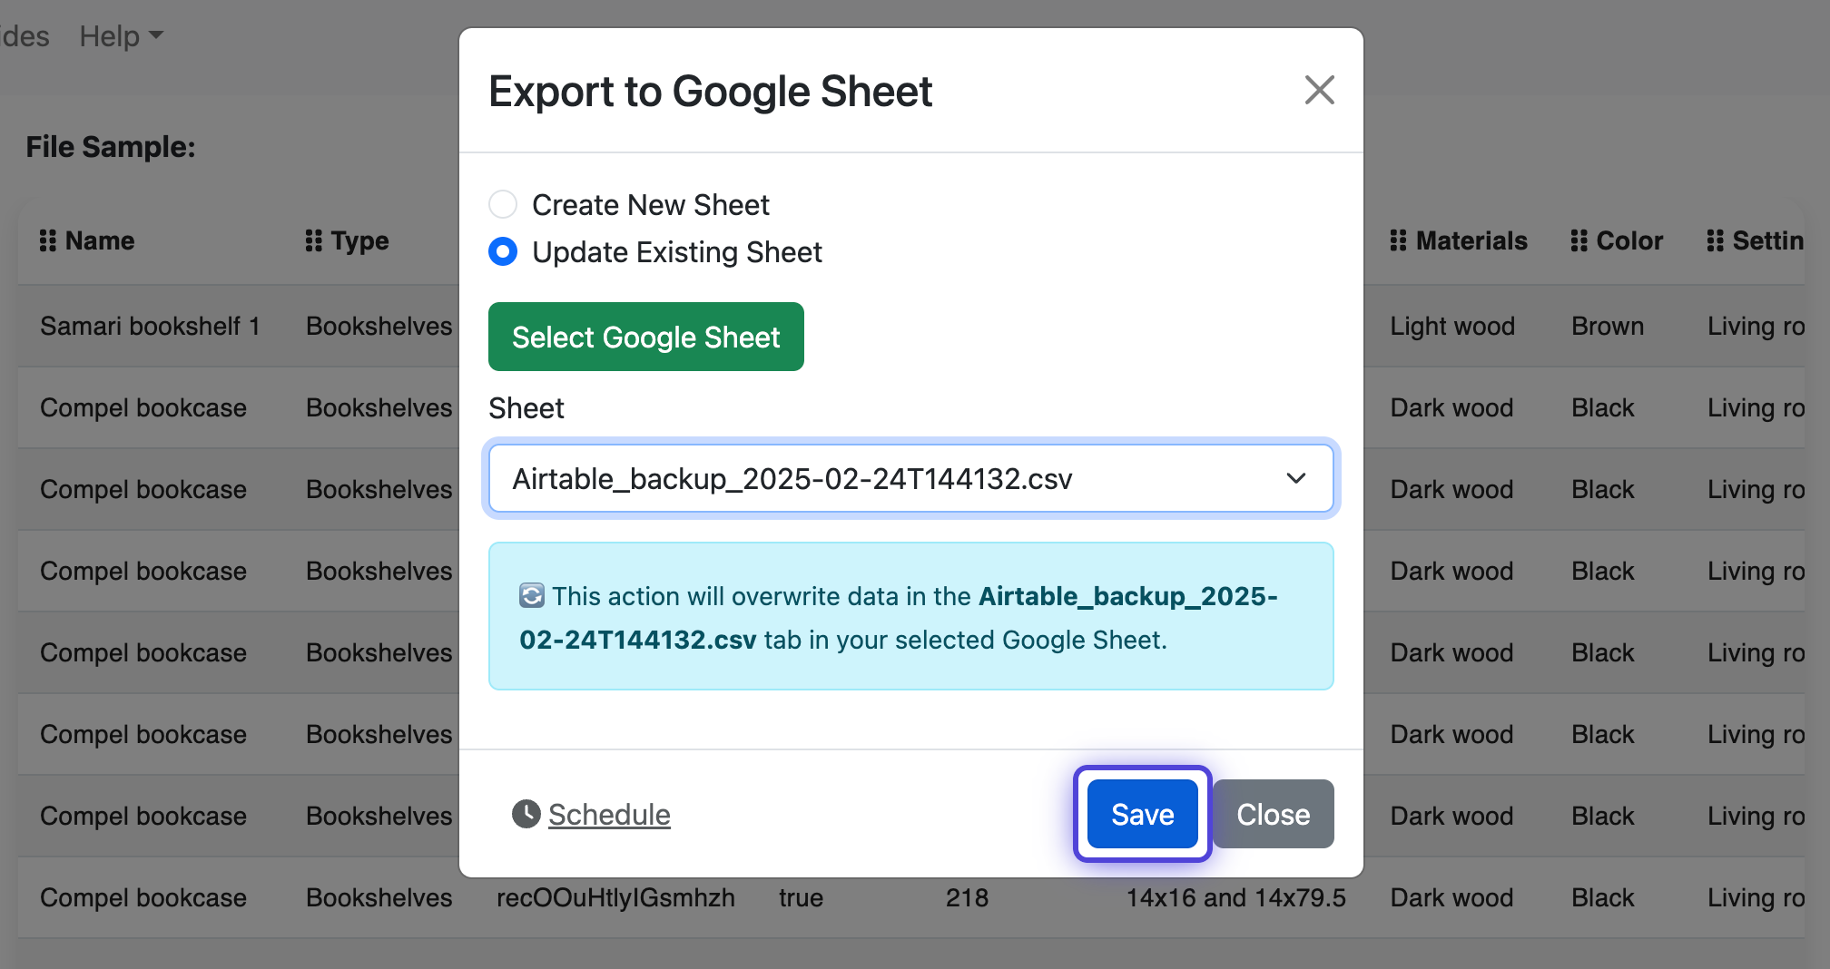Click Bookshelves in the Samari bookshelf row
The image size is (1830, 969).
379,326
